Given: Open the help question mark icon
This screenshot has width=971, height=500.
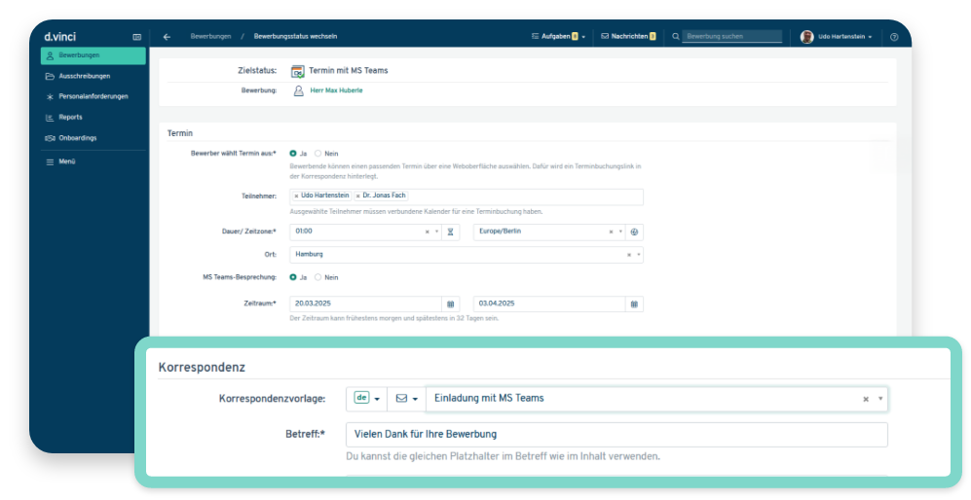Looking at the screenshot, I should (894, 37).
